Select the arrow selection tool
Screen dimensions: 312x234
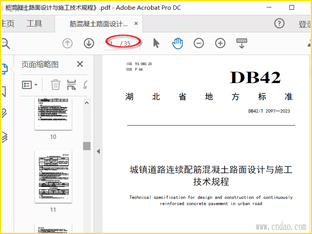(x=156, y=43)
